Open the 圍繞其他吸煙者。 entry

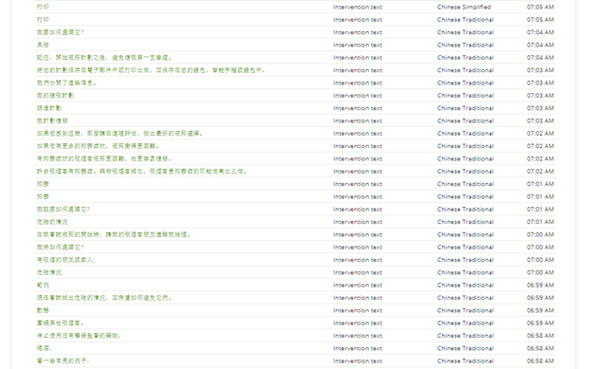tap(61, 323)
